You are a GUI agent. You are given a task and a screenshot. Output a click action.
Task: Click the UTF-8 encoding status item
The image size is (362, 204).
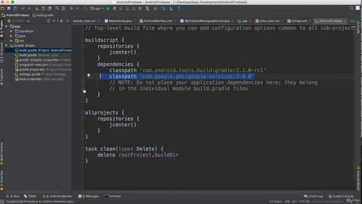tap(304, 202)
